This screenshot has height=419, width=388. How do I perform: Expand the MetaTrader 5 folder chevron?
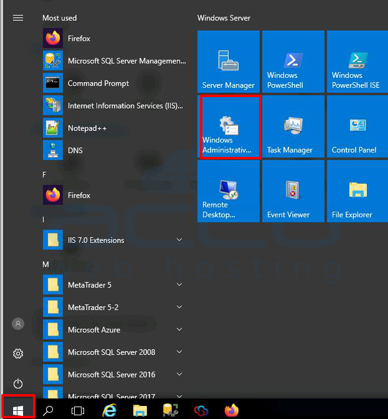pyautogui.click(x=179, y=285)
